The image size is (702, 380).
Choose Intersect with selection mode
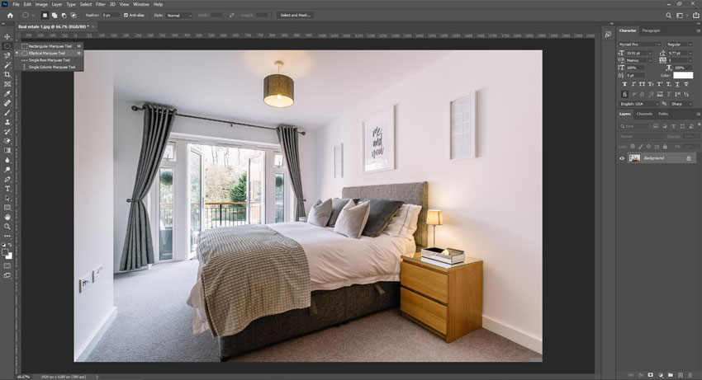[x=74, y=15]
